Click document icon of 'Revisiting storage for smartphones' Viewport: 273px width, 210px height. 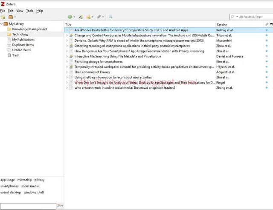click(x=71, y=61)
